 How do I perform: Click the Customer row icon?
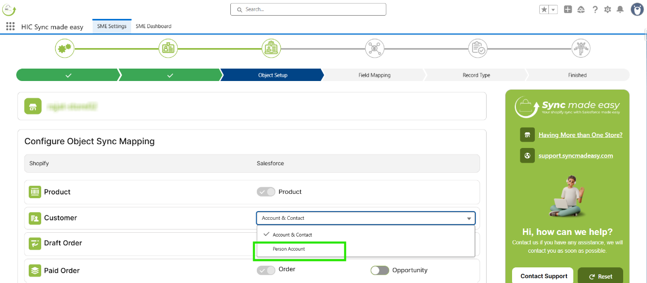34,218
